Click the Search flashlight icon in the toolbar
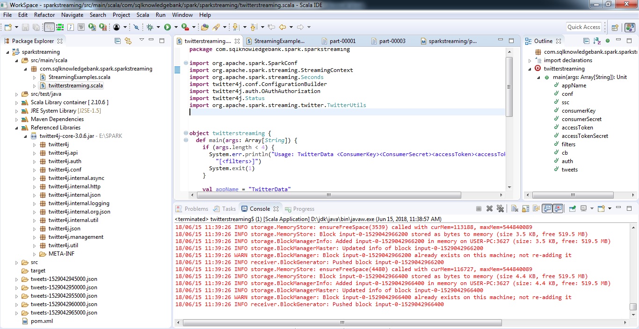Image resolution: width=639 pixels, height=329 pixels. click(216, 27)
